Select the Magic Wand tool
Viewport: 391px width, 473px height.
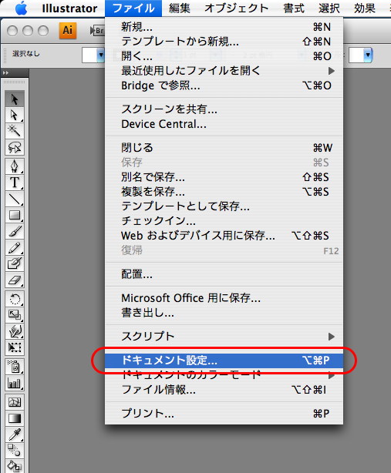(x=15, y=131)
